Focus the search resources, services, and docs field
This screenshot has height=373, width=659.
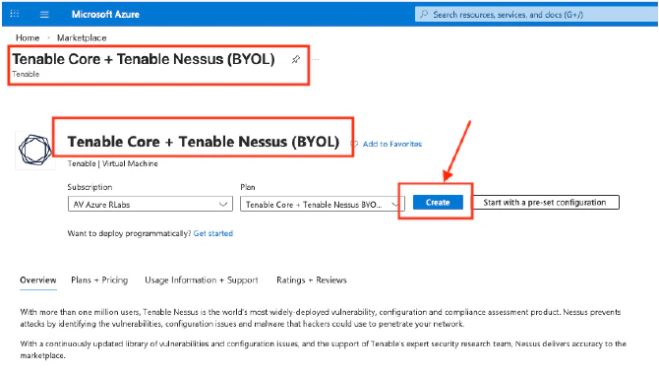tap(537, 15)
